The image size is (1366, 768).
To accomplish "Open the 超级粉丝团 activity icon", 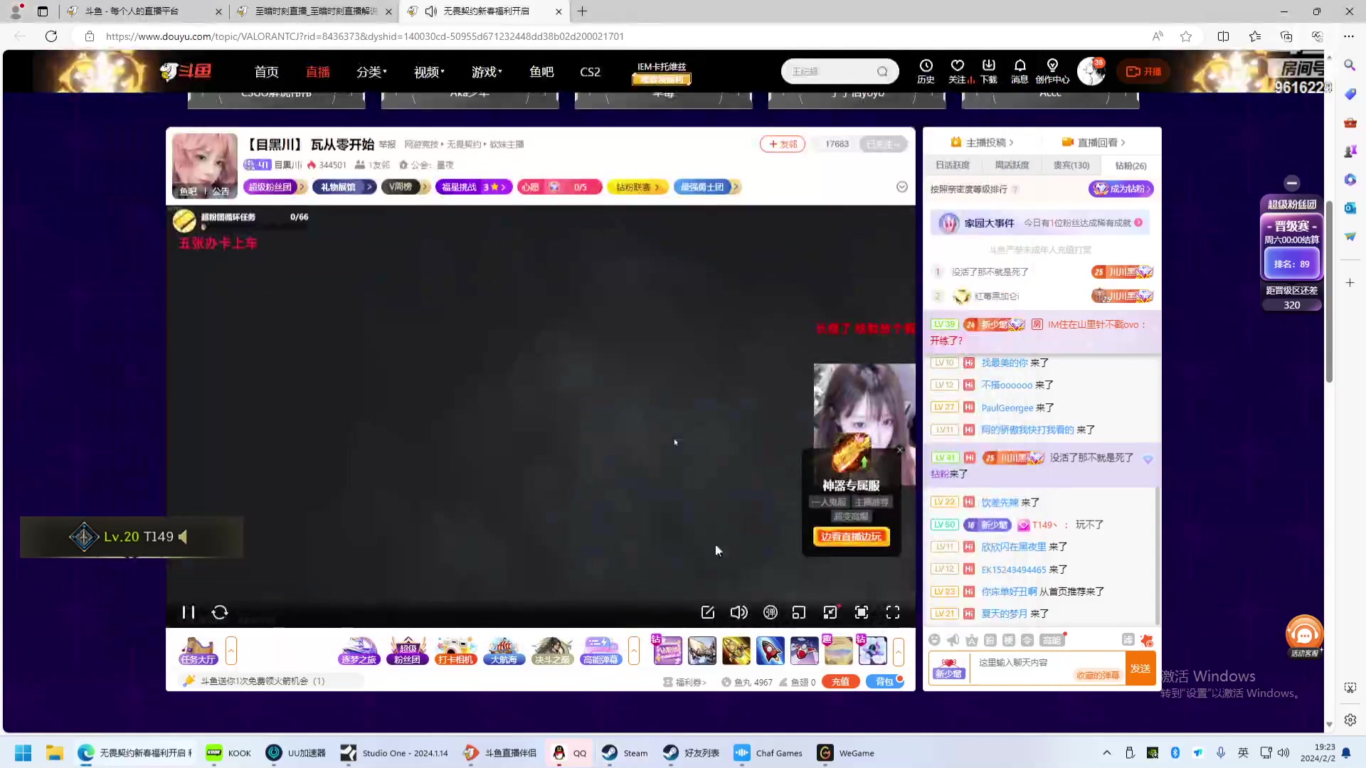I will coord(407,651).
